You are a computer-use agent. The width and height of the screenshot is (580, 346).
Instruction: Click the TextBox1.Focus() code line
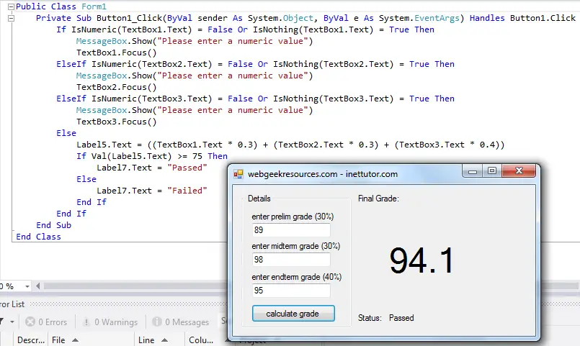[x=117, y=53]
